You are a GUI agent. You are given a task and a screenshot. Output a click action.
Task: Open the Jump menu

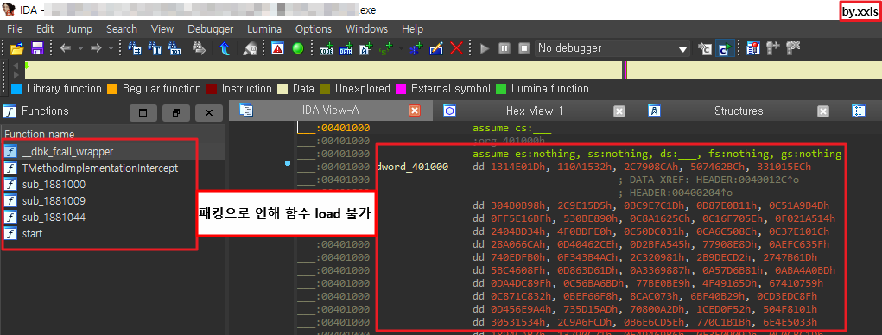pos(79,28)
